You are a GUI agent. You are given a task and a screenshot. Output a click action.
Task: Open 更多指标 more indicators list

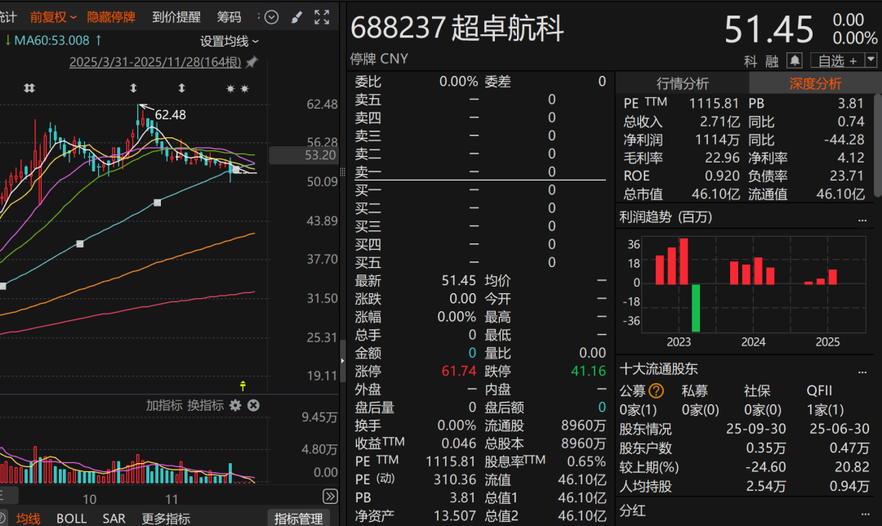(x=165, y=518)
